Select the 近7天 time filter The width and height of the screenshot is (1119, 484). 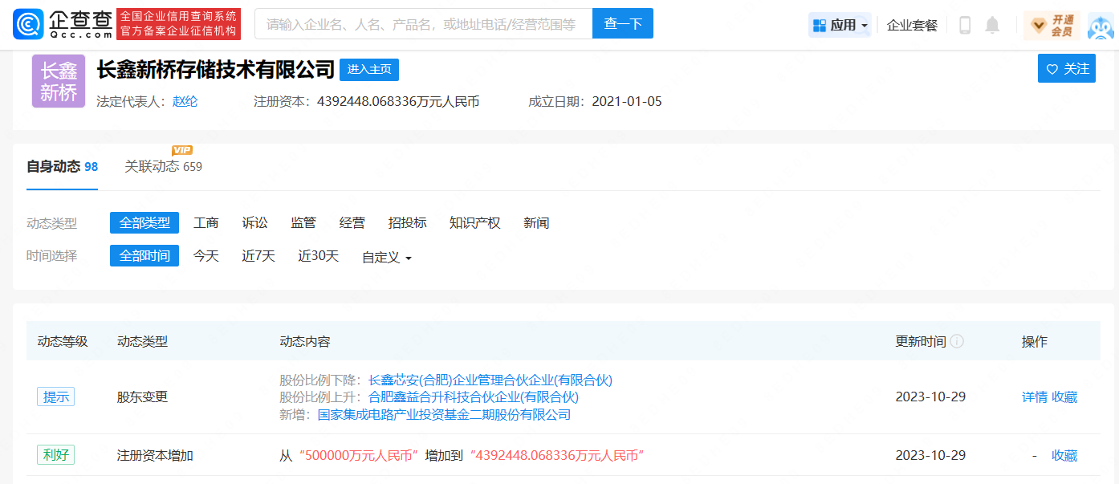click(258, 256)
